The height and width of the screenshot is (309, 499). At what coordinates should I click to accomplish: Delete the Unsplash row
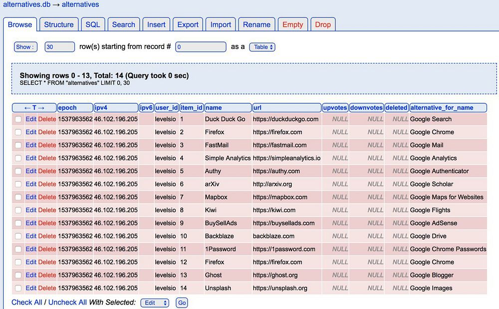[x=47, y=289]
